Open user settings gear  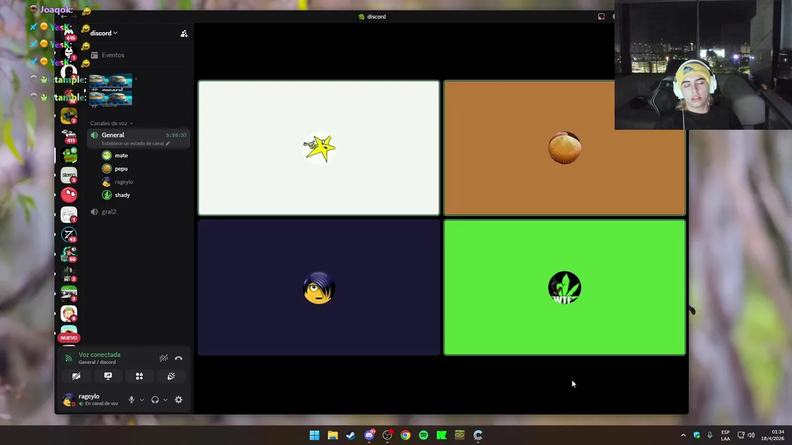pos(178,400)
